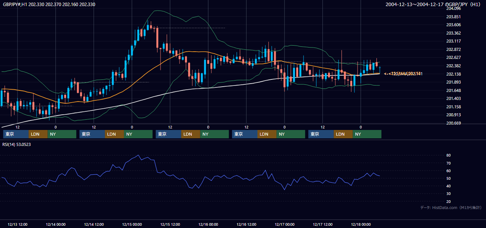Click price axis label 201.158
Screen dimensions: 486x228
point(453,107)
